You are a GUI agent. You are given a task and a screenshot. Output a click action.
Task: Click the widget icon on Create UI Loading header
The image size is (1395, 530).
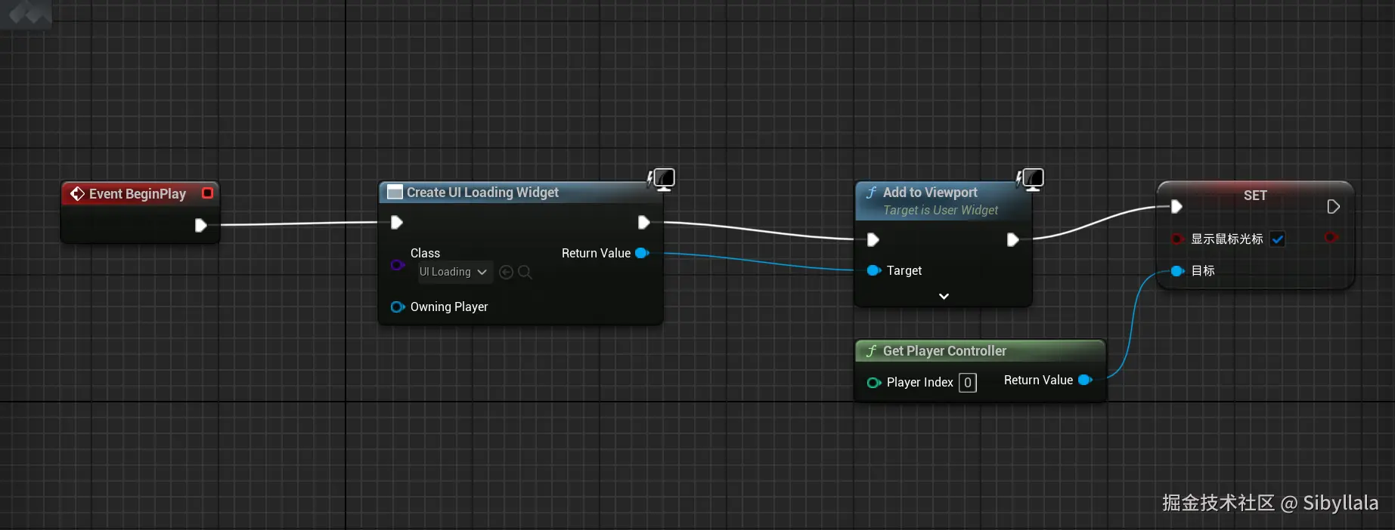(x=395, y=193)
